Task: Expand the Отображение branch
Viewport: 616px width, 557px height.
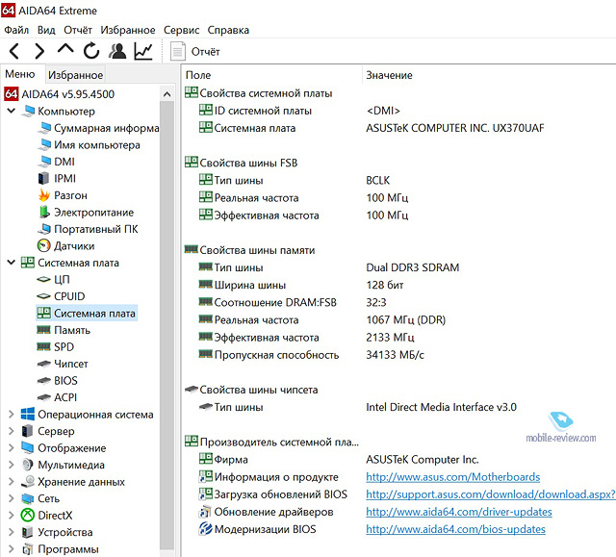Action: click(11, 448)
